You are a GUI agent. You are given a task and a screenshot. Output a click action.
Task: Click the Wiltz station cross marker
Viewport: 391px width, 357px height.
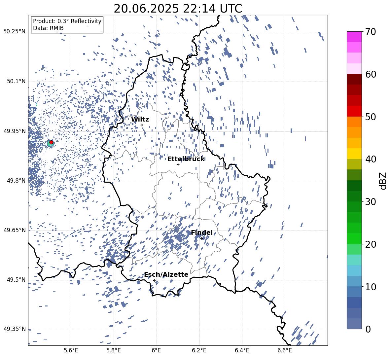coord(142,125)
